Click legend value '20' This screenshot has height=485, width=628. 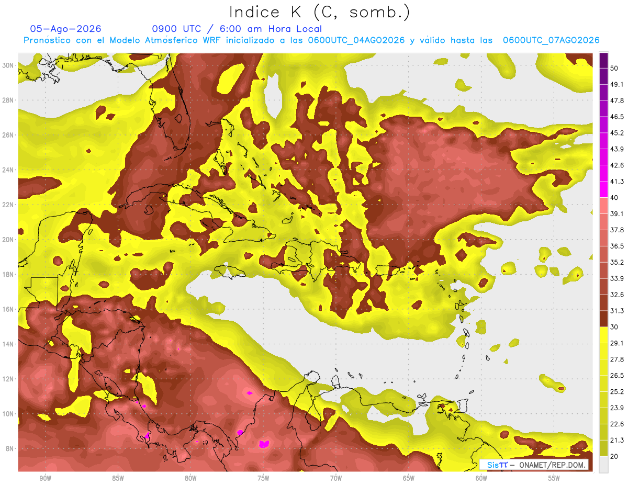(x=615, y=456)
